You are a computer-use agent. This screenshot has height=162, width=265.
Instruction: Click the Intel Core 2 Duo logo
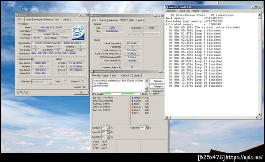click(78, 33)
